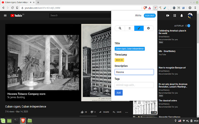Click the YouTube Search box
This screenshot has height=124, width=199.
click(80, 15)
